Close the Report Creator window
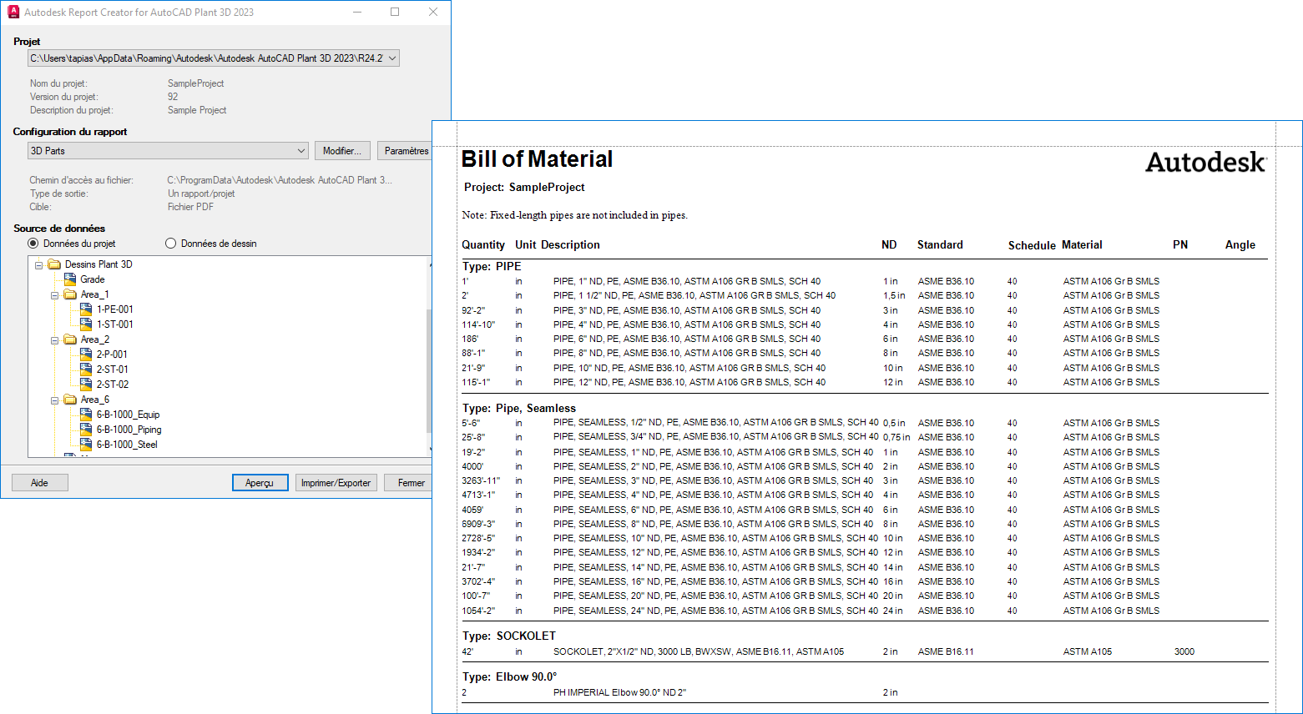The width and height of the screenshot is (1303, 714). (432, 12)
